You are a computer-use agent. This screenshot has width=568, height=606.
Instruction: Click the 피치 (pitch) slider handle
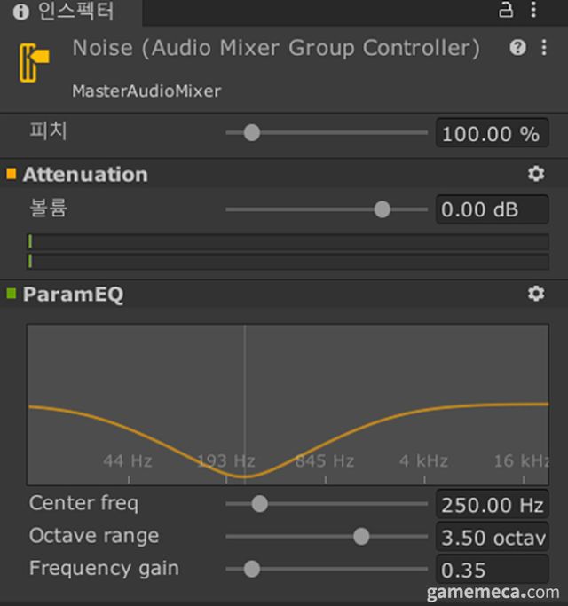(252, 133)
